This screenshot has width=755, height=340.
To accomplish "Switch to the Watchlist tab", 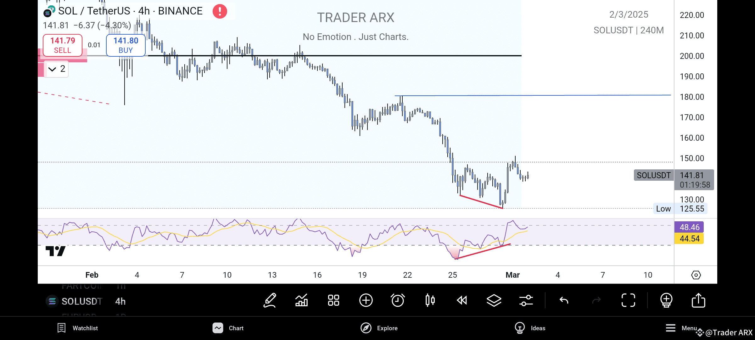I will (x=78, y=328).
